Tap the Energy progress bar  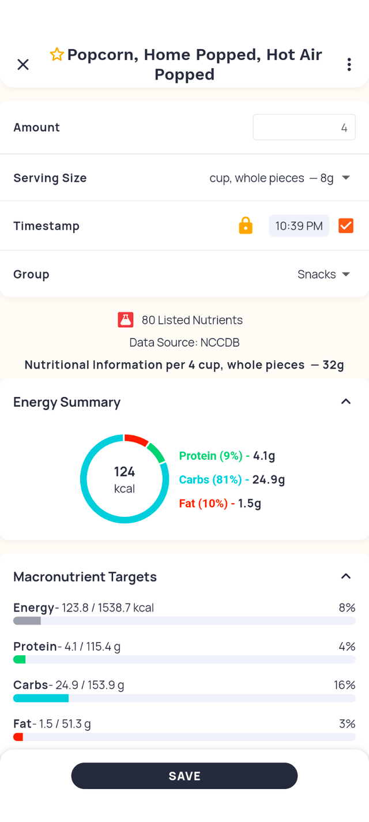(184, 621)
